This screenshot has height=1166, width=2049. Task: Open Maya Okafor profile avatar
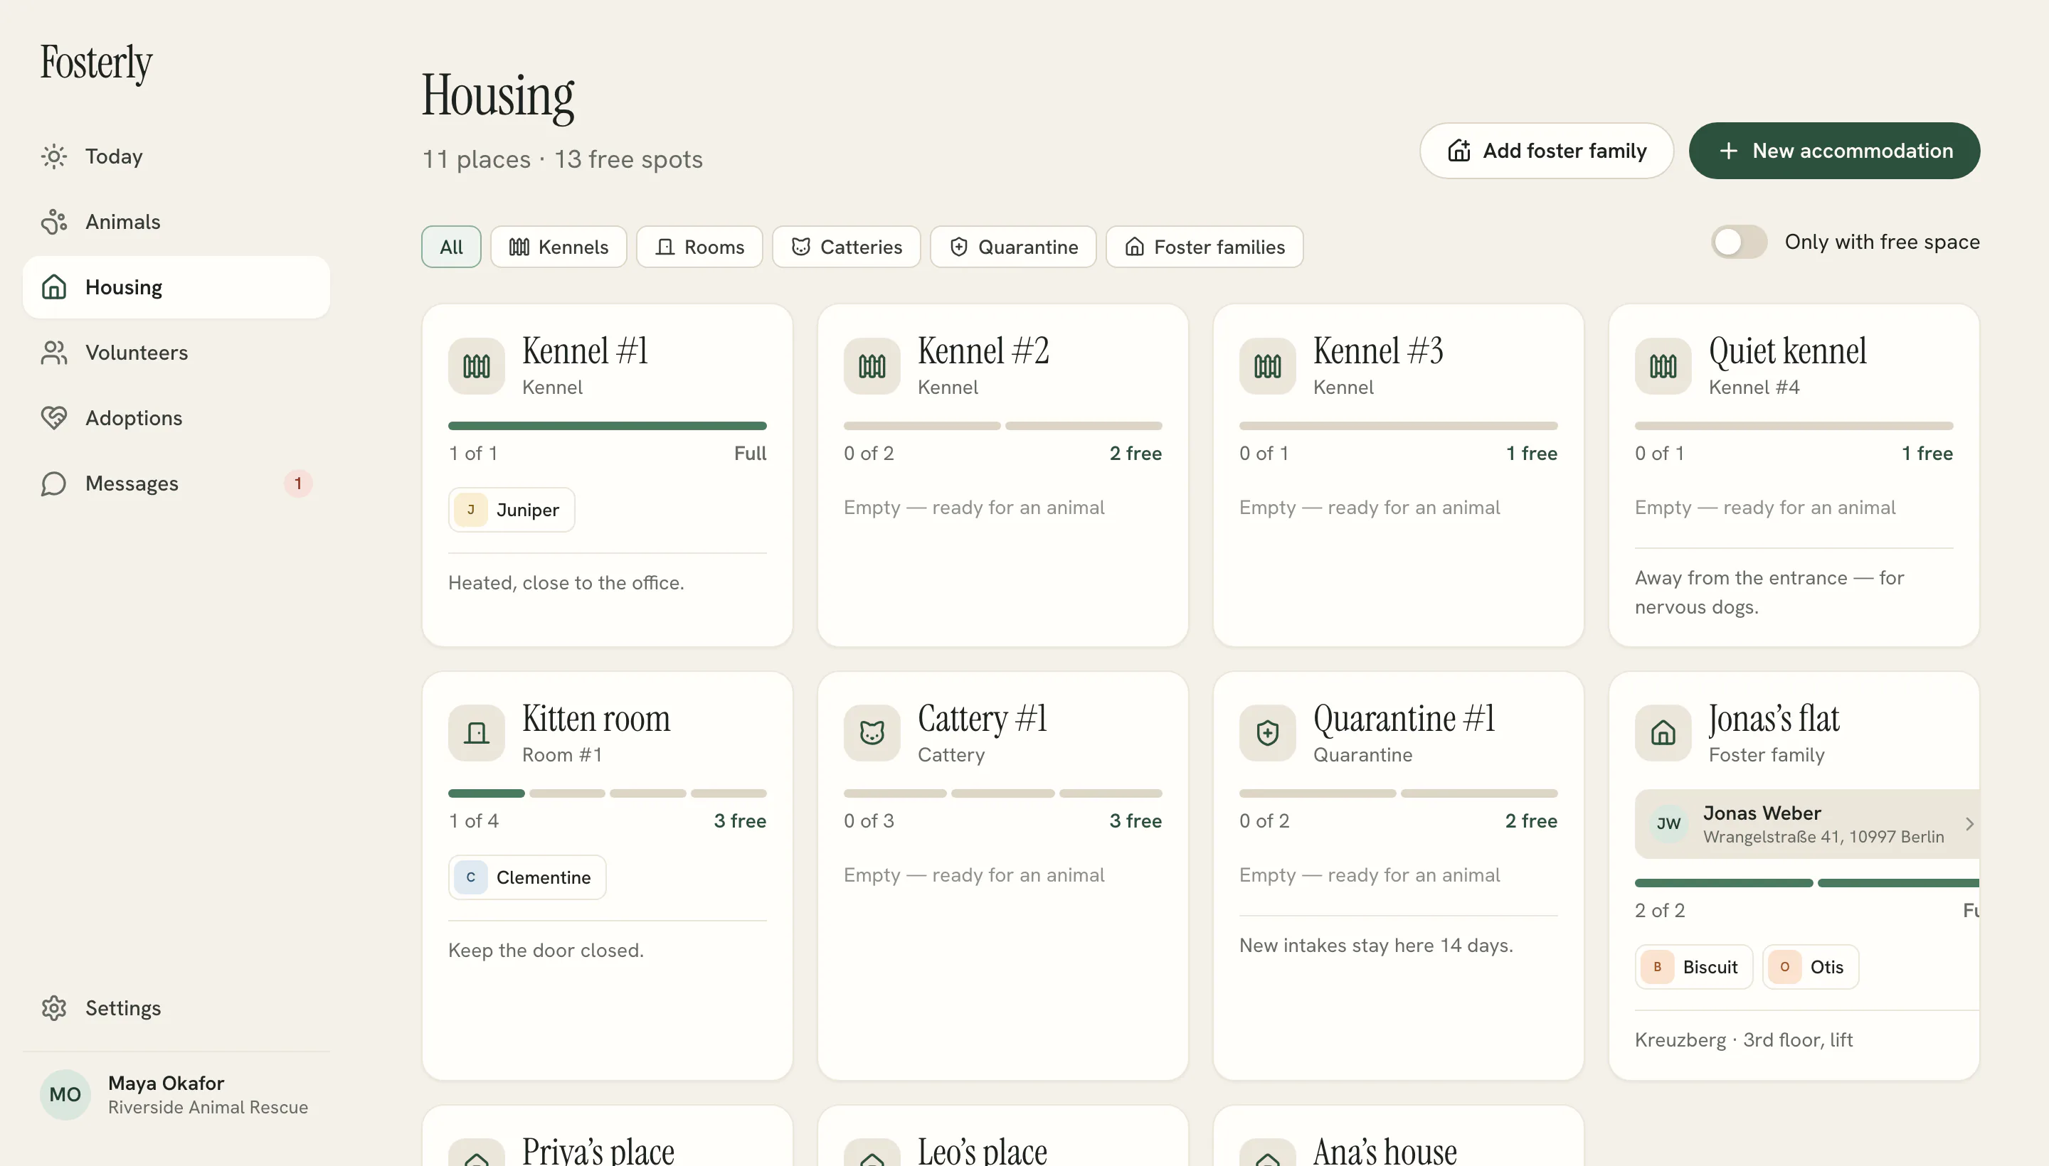click(x=65, y=1095)
